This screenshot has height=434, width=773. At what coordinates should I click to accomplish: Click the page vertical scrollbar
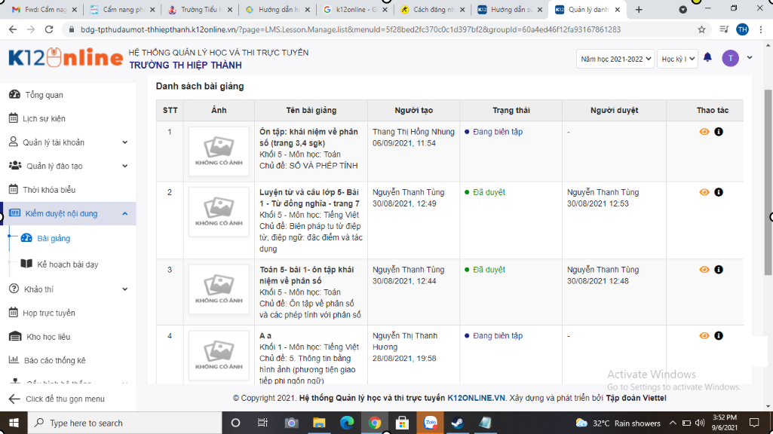768,182
